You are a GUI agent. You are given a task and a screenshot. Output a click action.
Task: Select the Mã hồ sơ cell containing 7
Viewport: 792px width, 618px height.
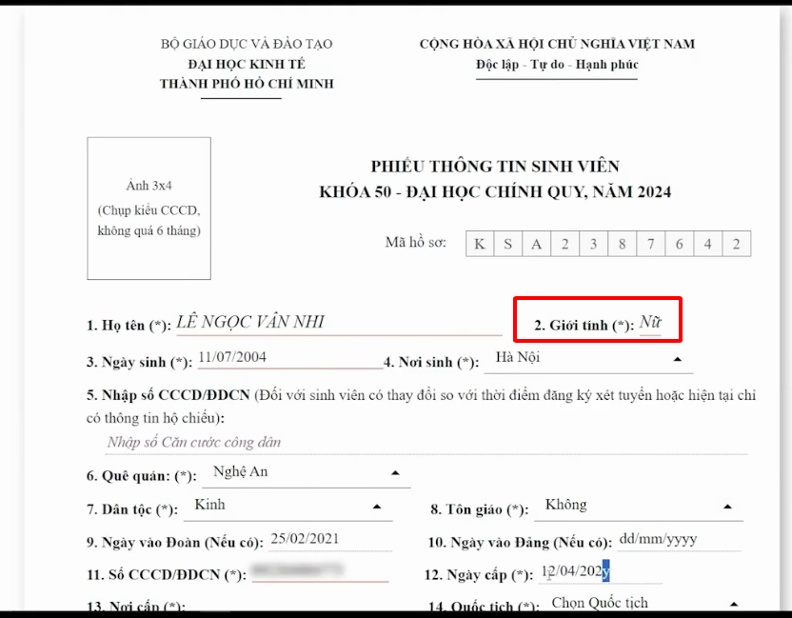[x=651, y=244]
